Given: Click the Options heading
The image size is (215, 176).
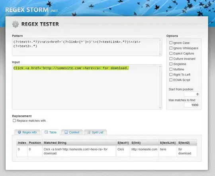Looking at the screenshot, I should pos(172,36).
